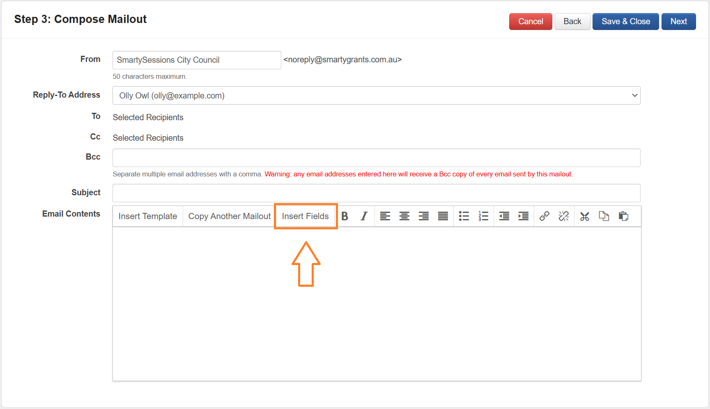Open the Insert Template menu
710x409 pixels.
(x=147, y=216)
